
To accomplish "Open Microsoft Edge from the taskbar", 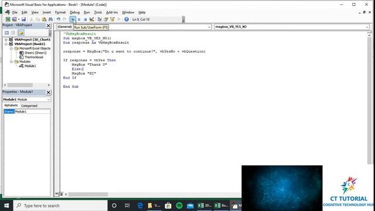I will click(x=140, y=206).
